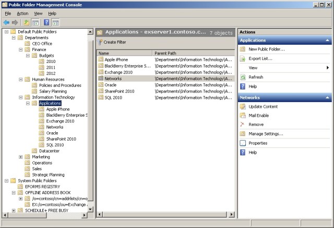Click the blue Help toolbar icon

pos(46,22)
